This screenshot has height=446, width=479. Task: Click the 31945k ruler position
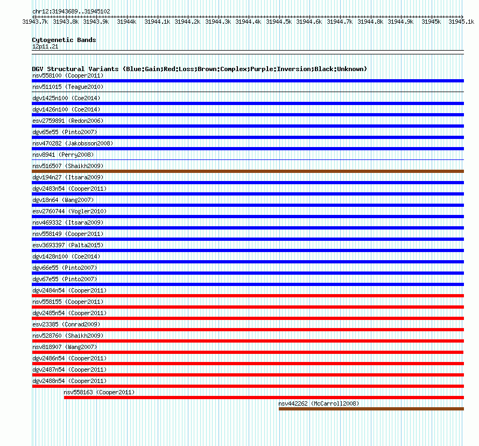431,22
